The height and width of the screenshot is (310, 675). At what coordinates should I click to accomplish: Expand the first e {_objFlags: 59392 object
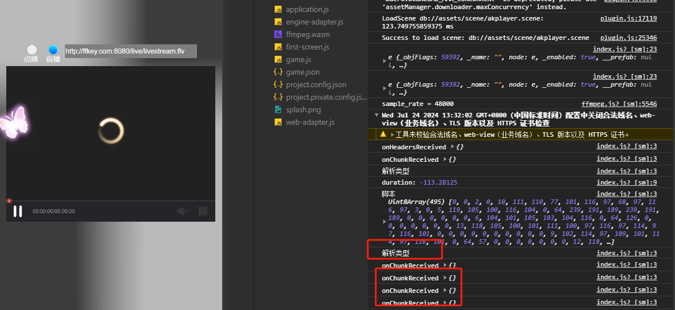(x=384, y=61)
